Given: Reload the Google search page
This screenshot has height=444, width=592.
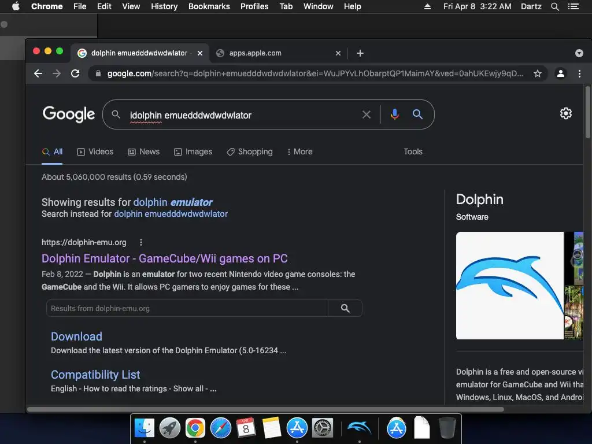Looking at the screenshot, I should pos(75,73).
